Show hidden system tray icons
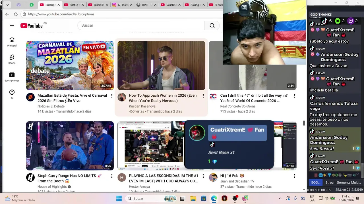Viewport: 364px width, 204px height. 280,198
